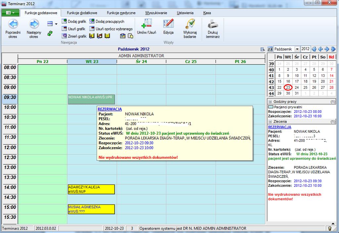Click Dodaj pracujących
This screenshot has width=339, height=233.
click(x=107, y=21)
